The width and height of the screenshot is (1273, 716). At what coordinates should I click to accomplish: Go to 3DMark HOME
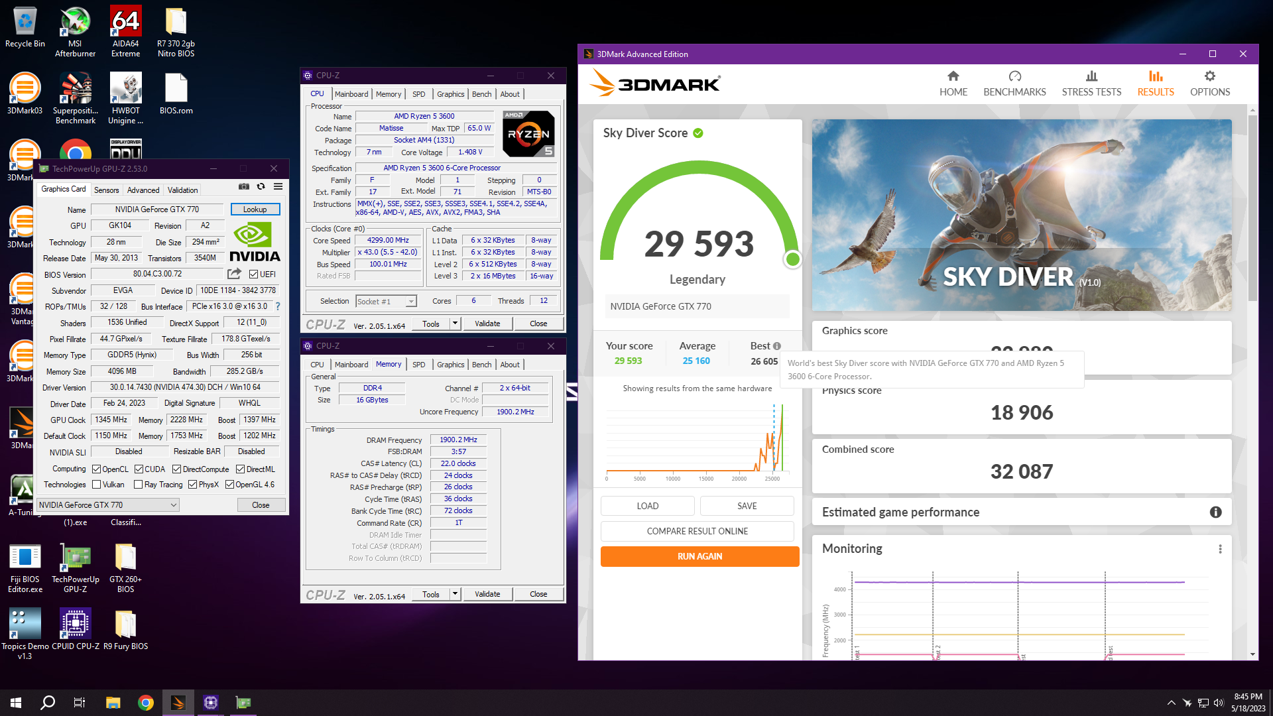(953, 84)
